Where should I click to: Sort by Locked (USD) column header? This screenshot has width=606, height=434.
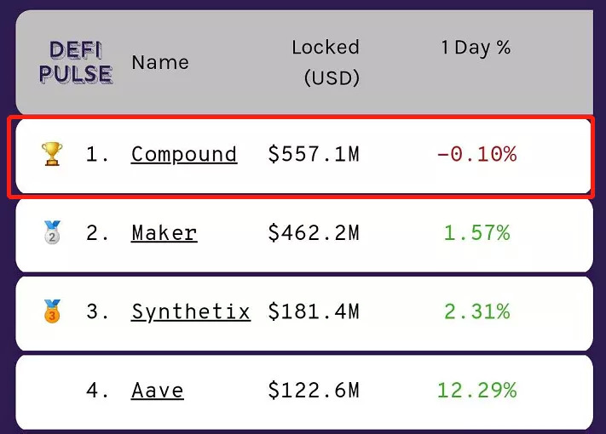pyautogui.click(x=326, y=62)
